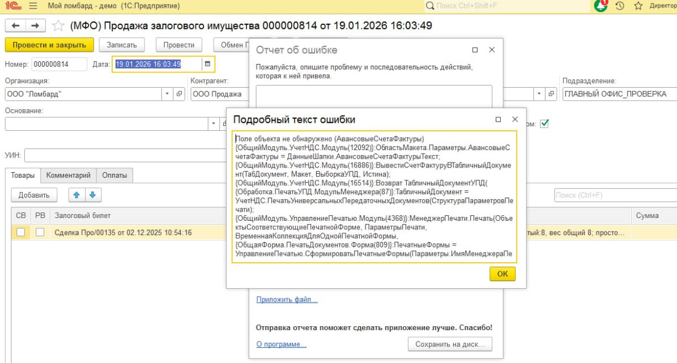
Task: Close the Отчет об ошибке dialog
Action: 491,50
